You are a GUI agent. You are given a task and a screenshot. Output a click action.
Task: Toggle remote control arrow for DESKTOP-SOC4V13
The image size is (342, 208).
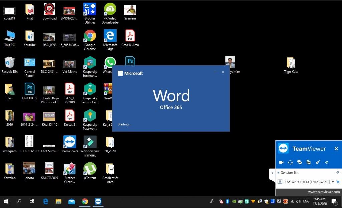(338, 182)
